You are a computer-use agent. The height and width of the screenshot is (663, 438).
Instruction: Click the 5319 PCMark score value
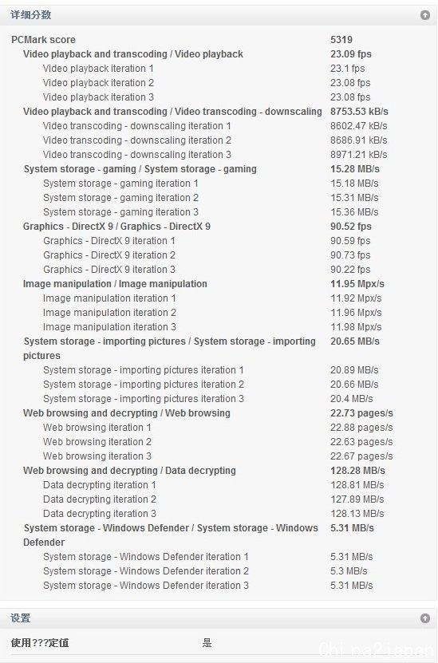(x=341, y=40)
